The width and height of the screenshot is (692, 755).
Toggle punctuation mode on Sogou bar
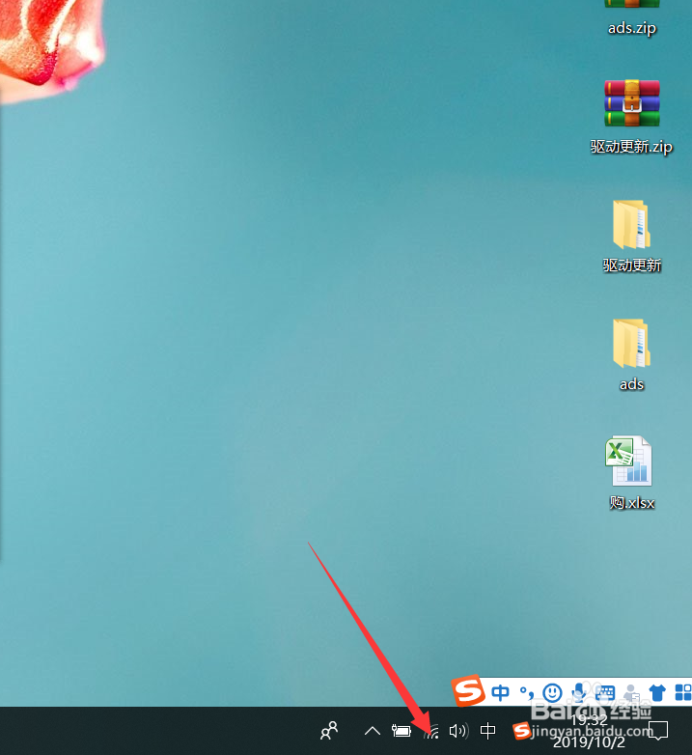pos(526,693)
